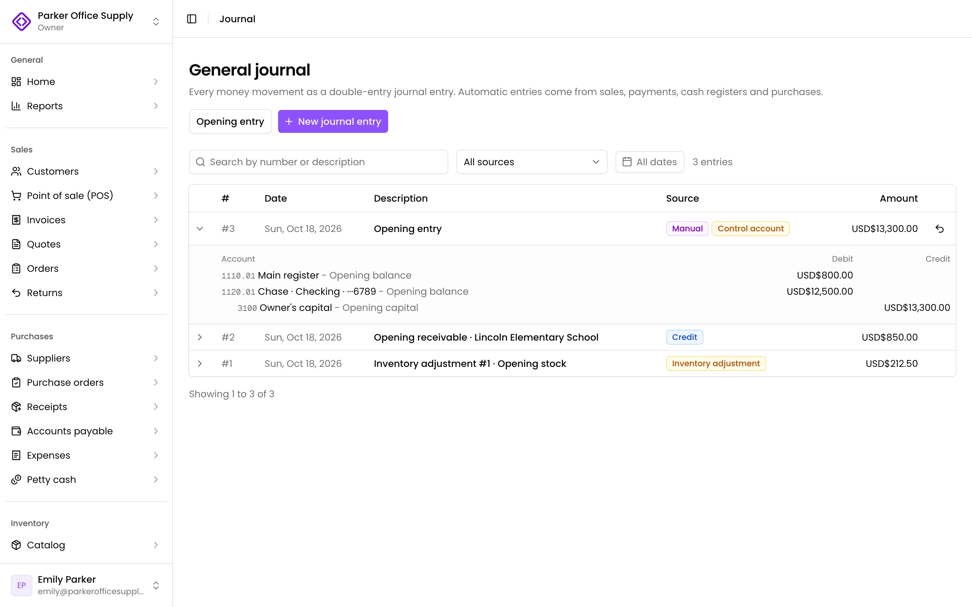The width and height of the screenshot is (972, 607).
Task: Click the Receipts package icon
Action: coord(16,407)
